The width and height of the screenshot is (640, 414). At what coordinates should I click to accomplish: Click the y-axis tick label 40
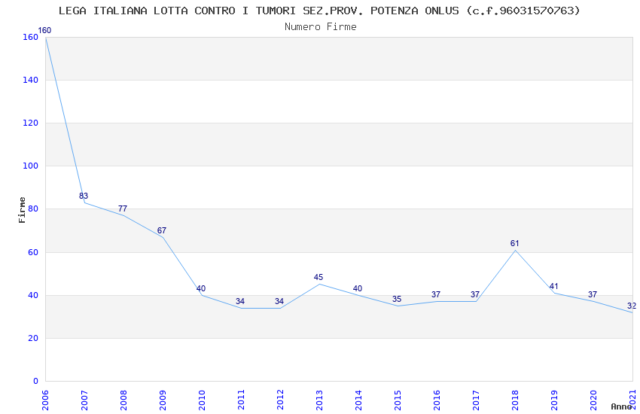click(33, 295)
